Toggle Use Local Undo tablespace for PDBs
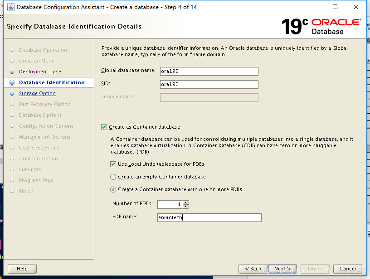The height and width of the screenshot is (279, 370). pos(113,164)
